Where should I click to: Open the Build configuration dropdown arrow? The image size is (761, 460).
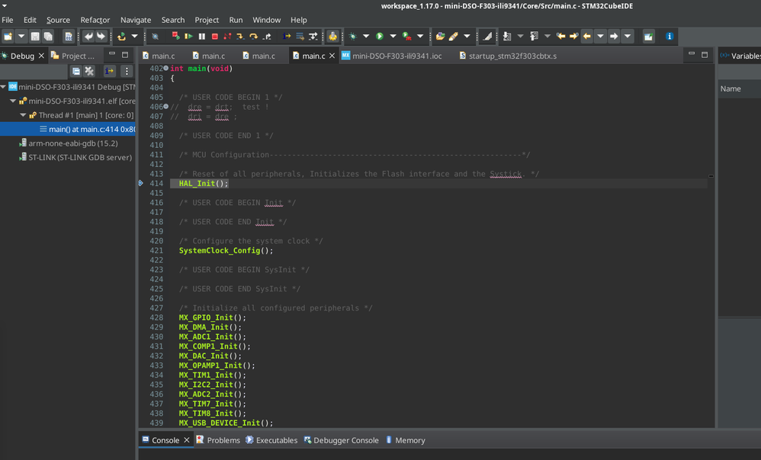[134, 37]
